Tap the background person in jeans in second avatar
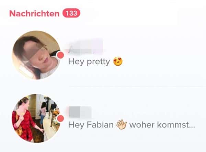The width and height of the screenshot is (206, 152). point(43,113)
